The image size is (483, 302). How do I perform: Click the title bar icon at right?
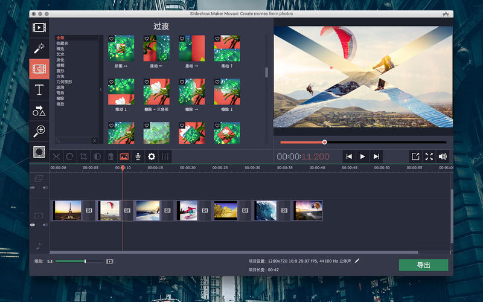(446, 14)
